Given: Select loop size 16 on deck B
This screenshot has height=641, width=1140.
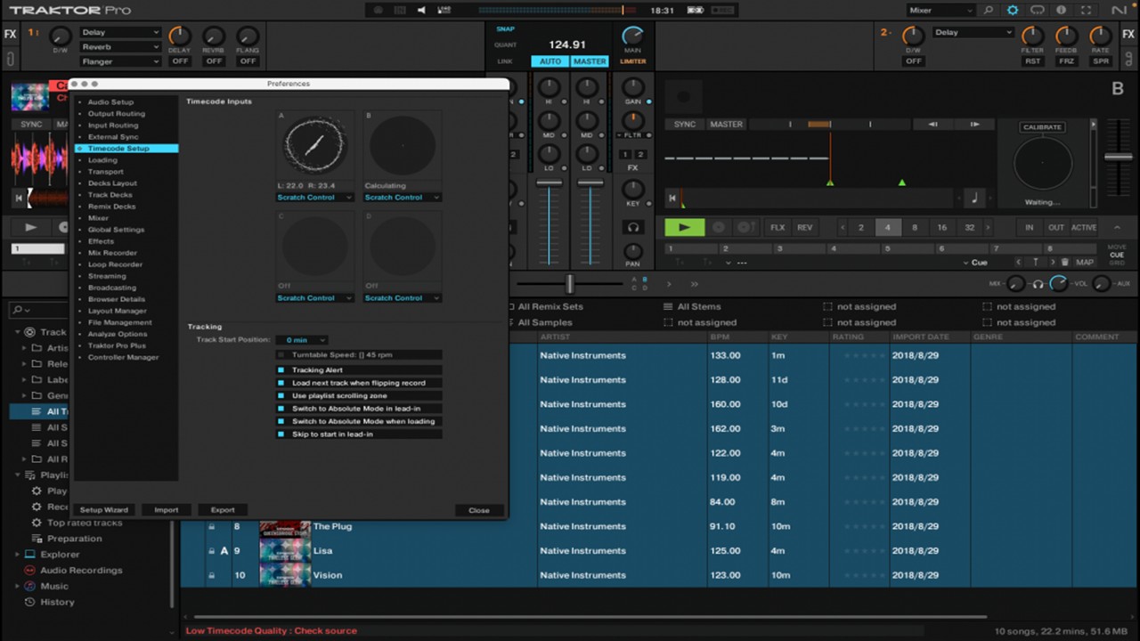Looking at the screenshot, I should click(x=942, y=227).
